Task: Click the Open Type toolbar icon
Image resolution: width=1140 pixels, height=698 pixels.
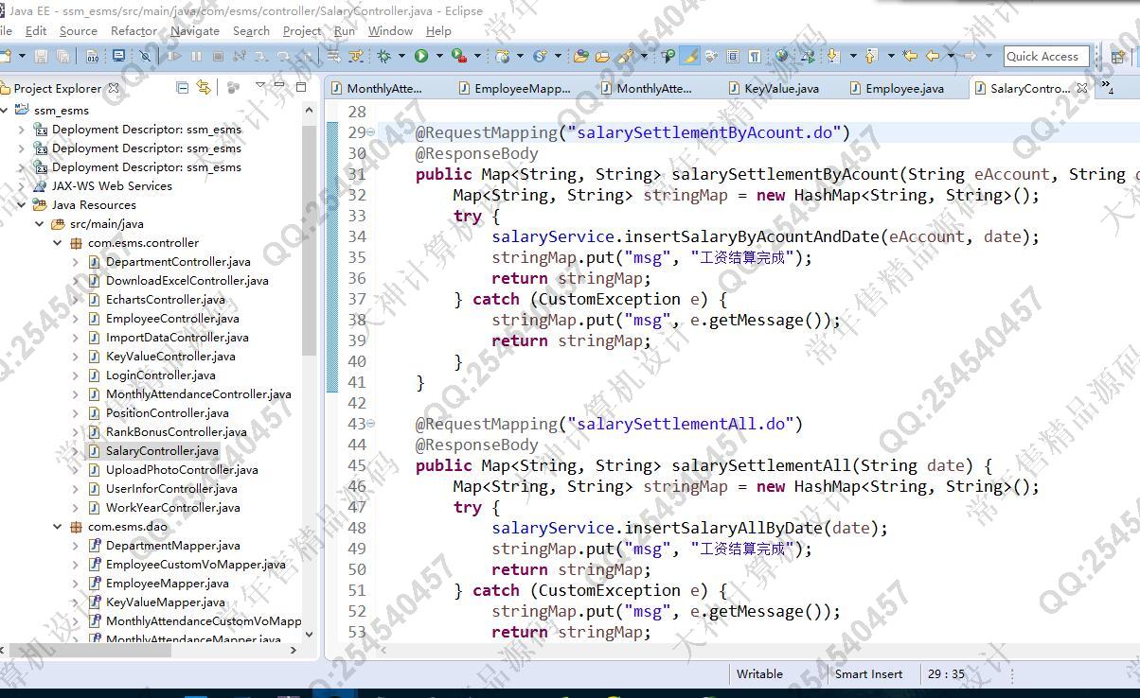Action: tap(580, 57)
